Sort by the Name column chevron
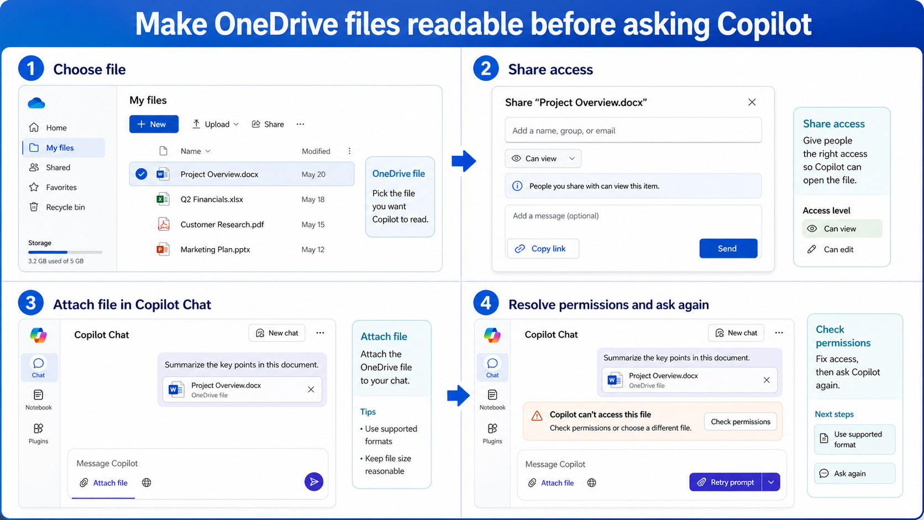Viewport: 924px width, 520px height. pos(208,151)
